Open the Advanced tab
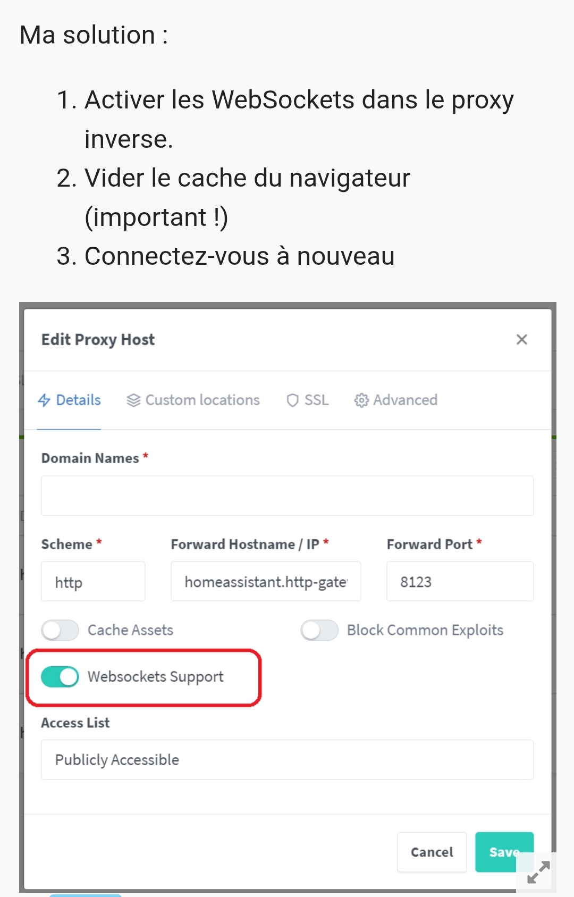Screen dimensions: 574x897 (396, 400)
